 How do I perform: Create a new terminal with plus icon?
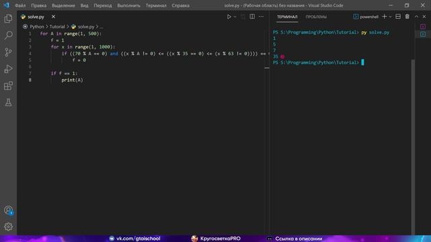(385, 17)
